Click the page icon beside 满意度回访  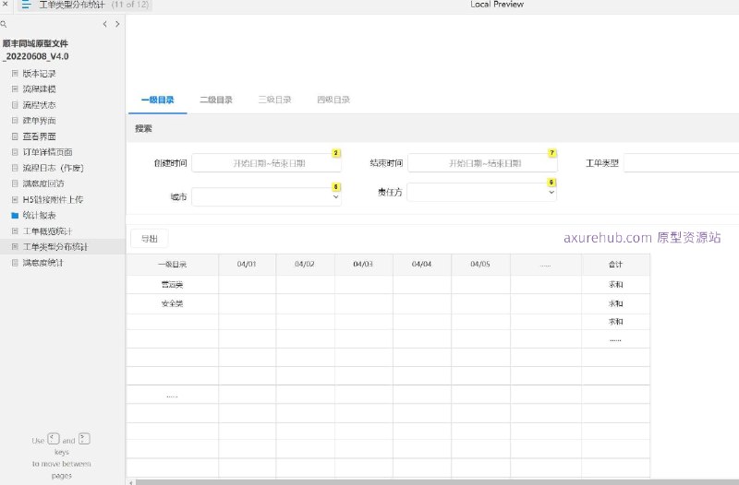15,183
